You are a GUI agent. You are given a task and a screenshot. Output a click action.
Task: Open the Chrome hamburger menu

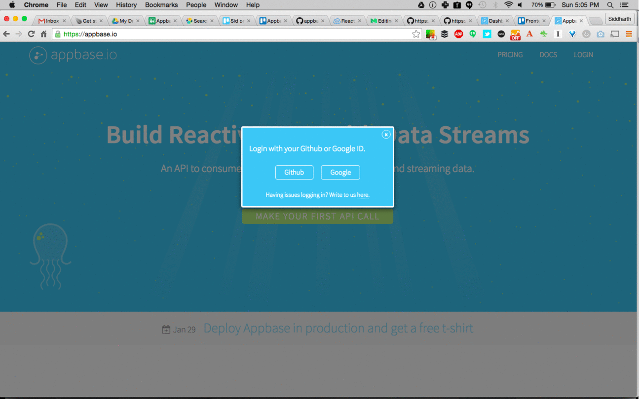click(629, 34)
